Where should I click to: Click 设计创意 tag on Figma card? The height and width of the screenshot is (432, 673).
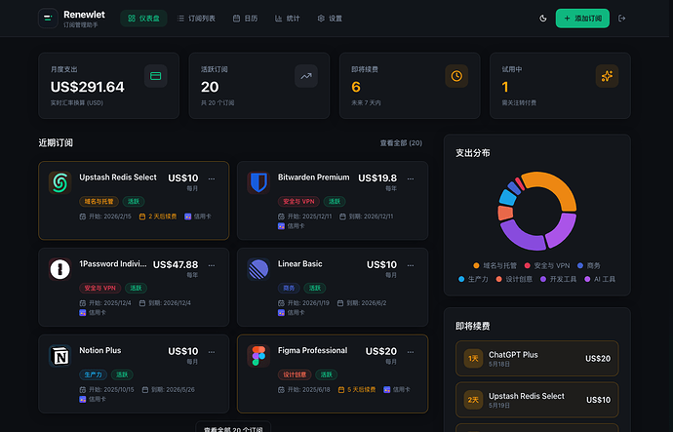295,374
